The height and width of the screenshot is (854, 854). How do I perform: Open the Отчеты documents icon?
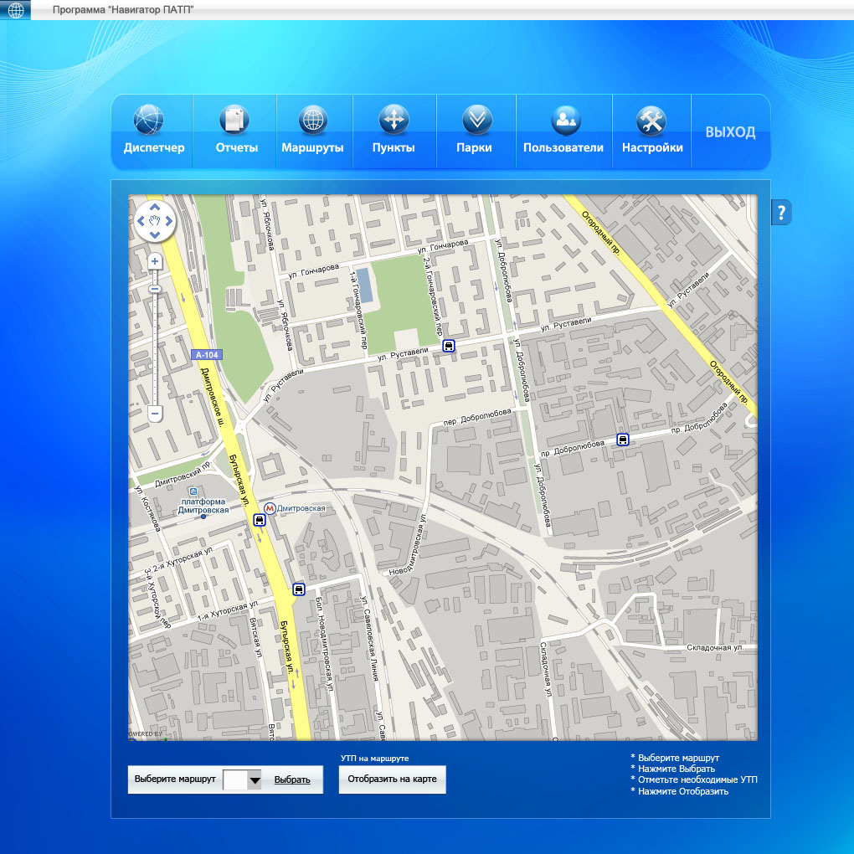coord(234,120)
